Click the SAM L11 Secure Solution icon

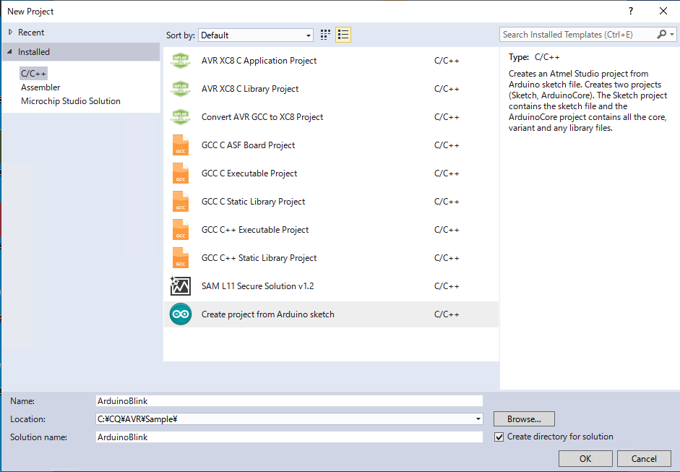tap(180, 286)
